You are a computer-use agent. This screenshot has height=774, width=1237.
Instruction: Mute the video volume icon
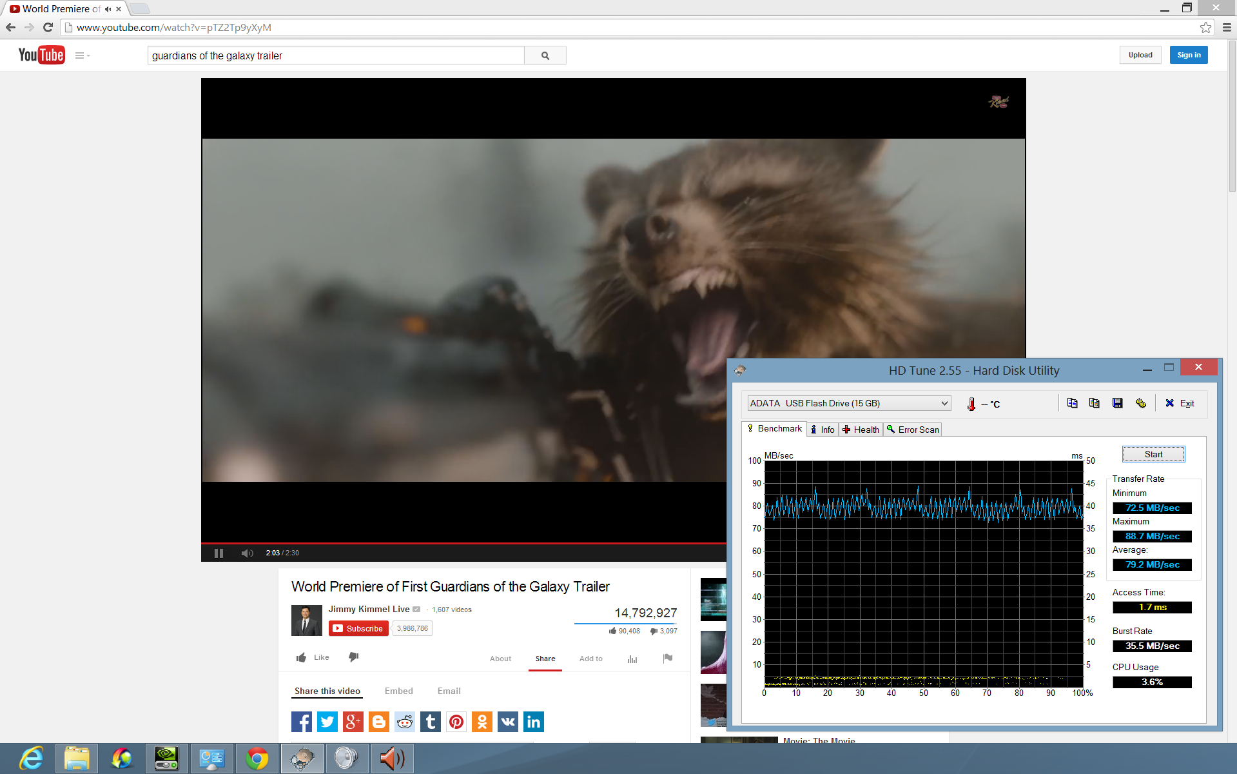[x=247, y=553]
